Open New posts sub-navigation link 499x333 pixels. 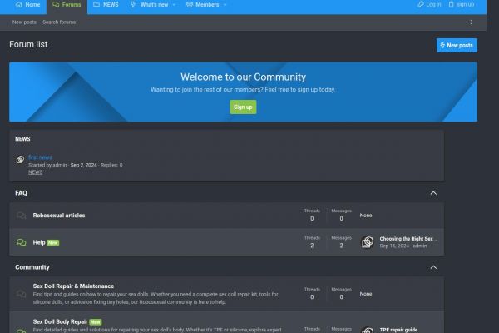(24, 22)
